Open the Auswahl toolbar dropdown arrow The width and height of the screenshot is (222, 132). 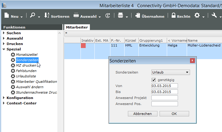[x=100, y=16]
